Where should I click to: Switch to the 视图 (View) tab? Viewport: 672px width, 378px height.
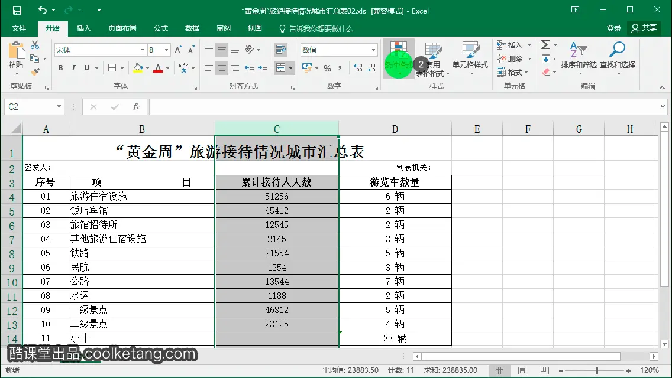click(x=254, y=28)
